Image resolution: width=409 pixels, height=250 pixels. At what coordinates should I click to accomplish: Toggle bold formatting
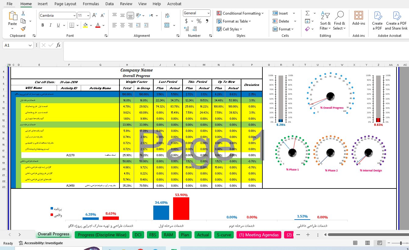click(43, 25)
